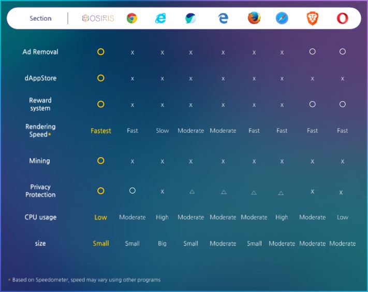Click the "Slow" rendering speed value
Image resolution: width=368 pixels, height=292 pixels.
tap(162, 131)
